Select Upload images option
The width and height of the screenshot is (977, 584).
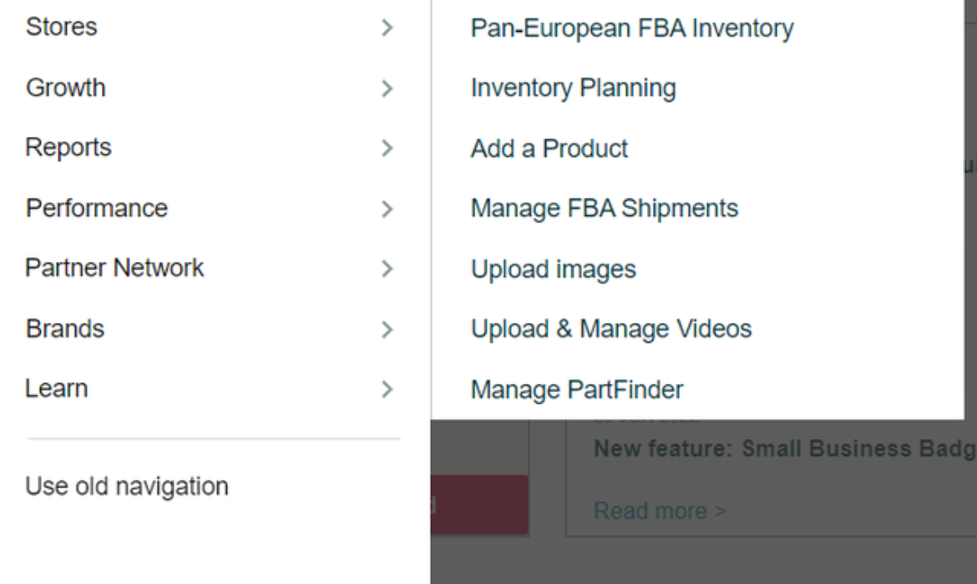[554, 269]
